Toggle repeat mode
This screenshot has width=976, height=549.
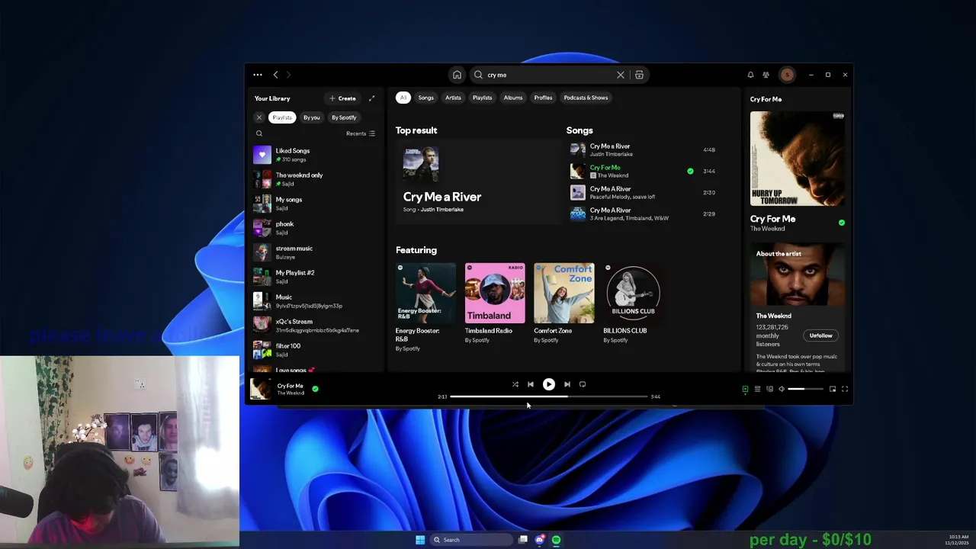583,384
